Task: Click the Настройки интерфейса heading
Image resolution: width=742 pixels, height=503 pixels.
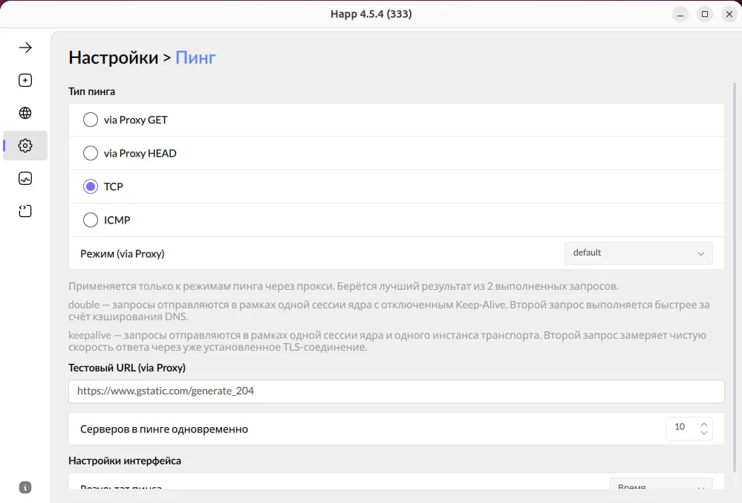Action: 125,461
